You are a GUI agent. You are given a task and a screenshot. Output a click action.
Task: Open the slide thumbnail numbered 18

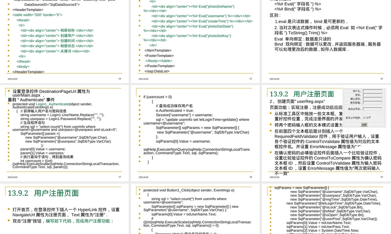pyautogui.click(x=195, y=133)
